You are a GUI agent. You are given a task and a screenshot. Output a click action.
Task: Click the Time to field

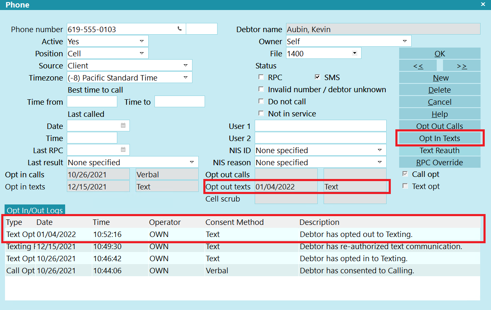click(180, 102)
